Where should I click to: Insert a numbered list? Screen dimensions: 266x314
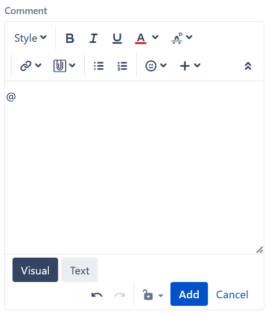122,66
